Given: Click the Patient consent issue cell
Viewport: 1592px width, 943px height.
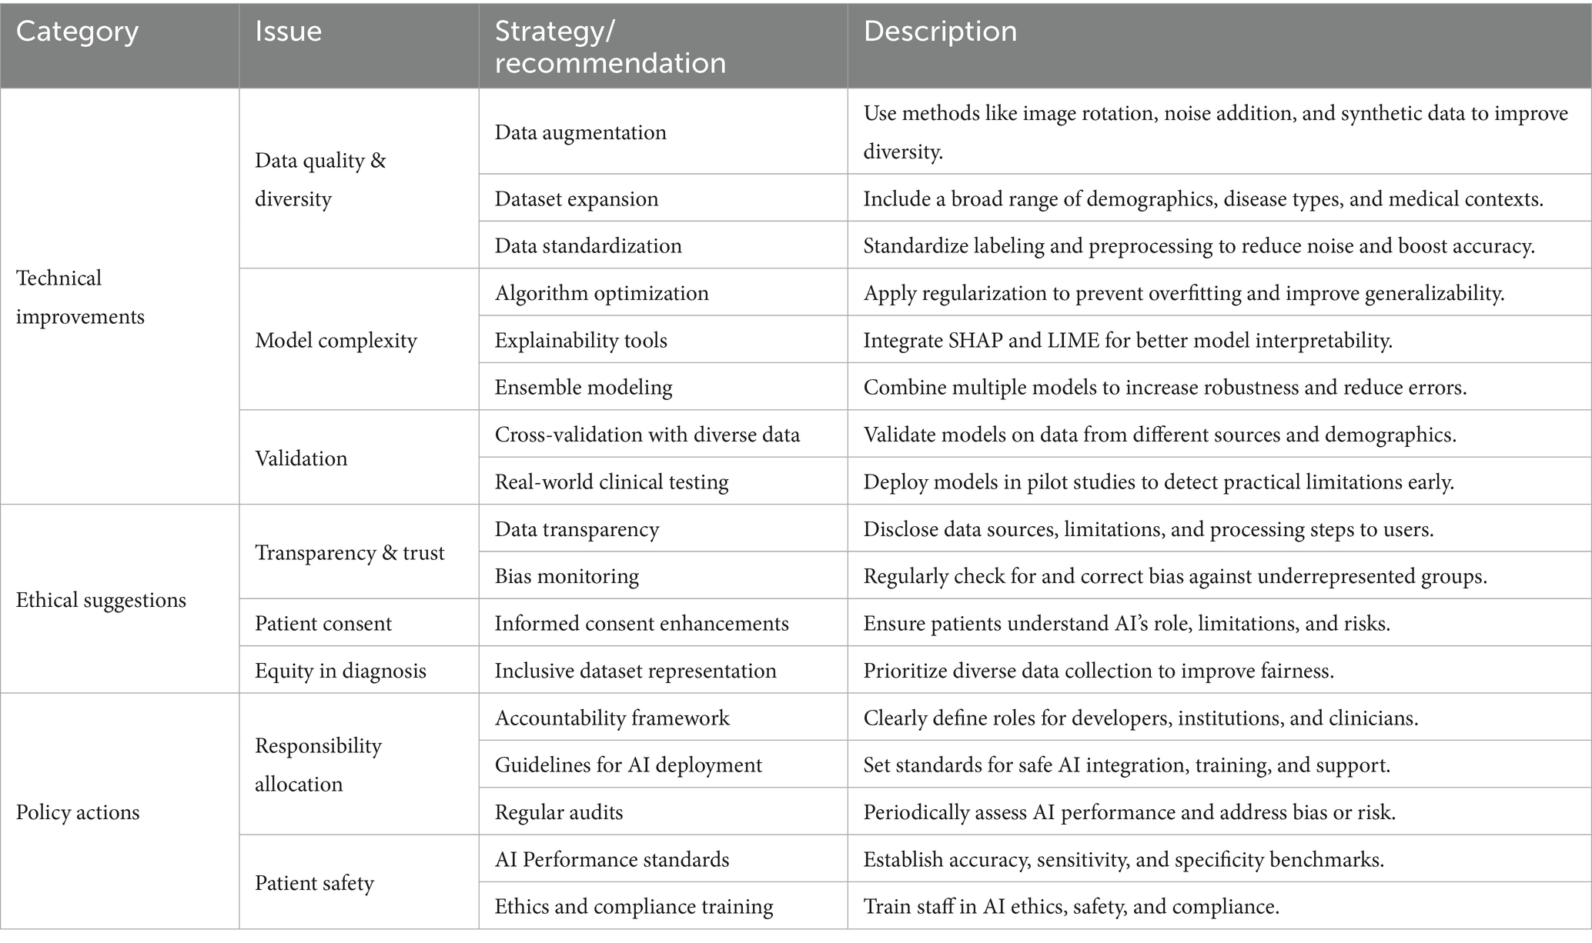Looking at the screenshot, I should click(323, 623).
